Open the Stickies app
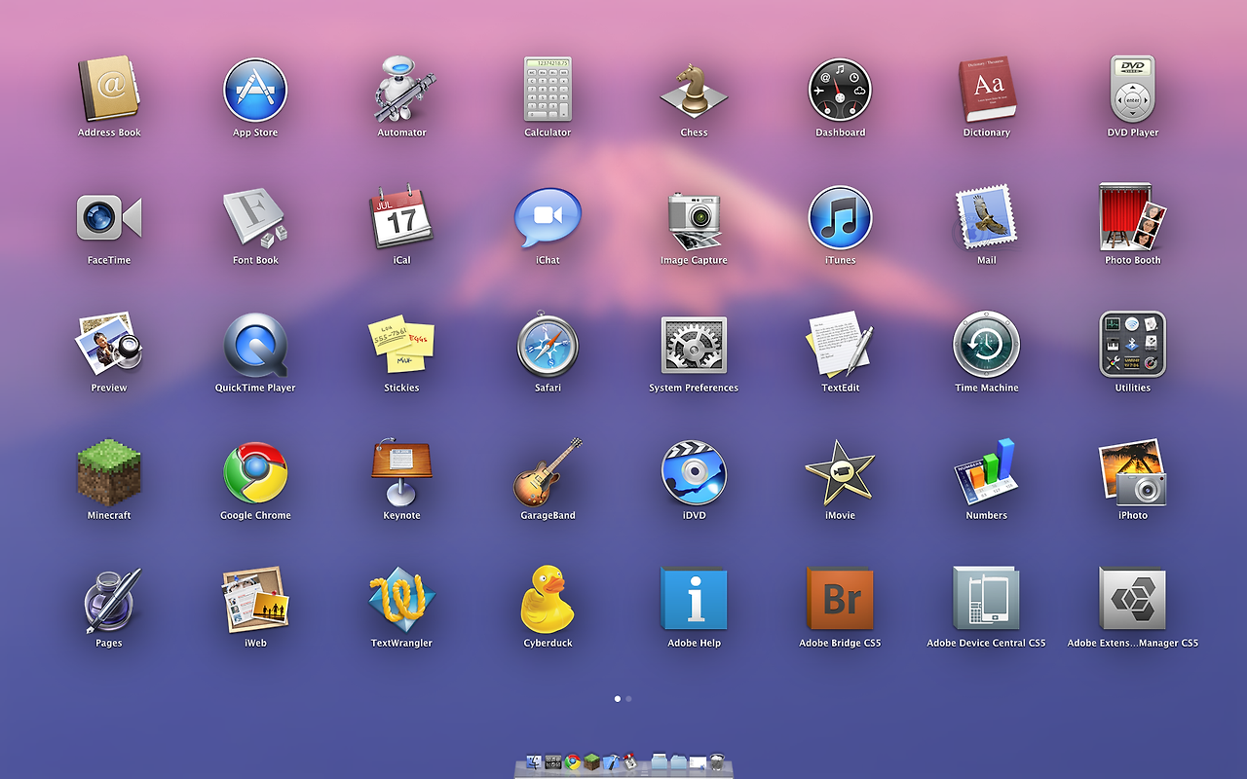This screenshot has height=779, width=1247. point(401,345)
